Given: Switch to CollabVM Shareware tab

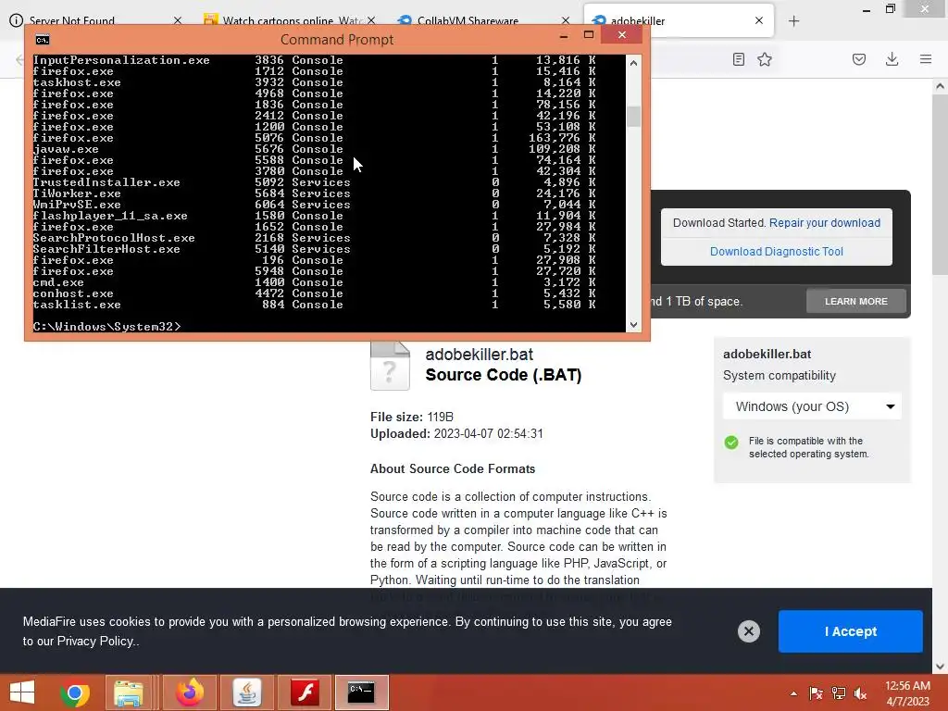Looking at the screenshot, I should tap(468, 20).
